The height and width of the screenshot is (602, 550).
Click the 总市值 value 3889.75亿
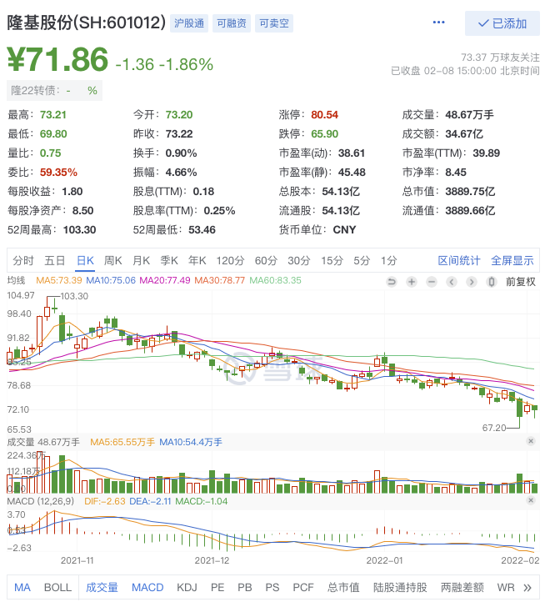(470, 192)
